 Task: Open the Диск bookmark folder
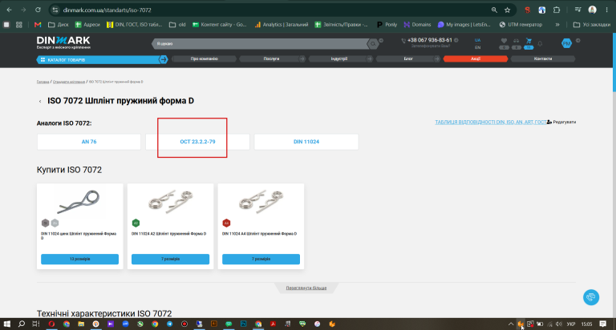(x=58, y=24)
